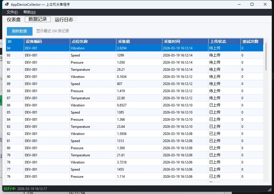Sort by 上传状态 column header
Viewport: 274px width, 194px height.
pos(224,41)
